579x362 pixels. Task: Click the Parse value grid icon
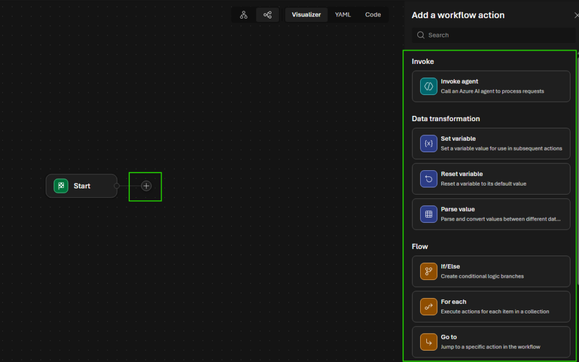[x=429, y=214]
